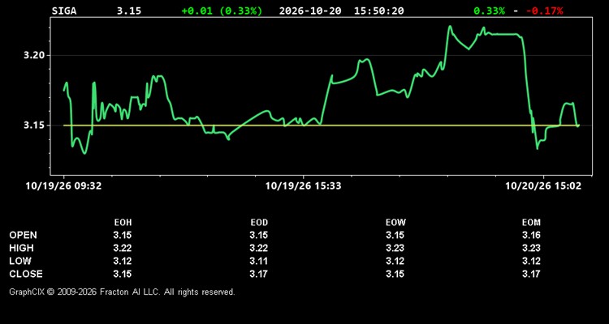Click the OPEN row label
The width and height of the screenshot is (609, 324).
[24, 235]
